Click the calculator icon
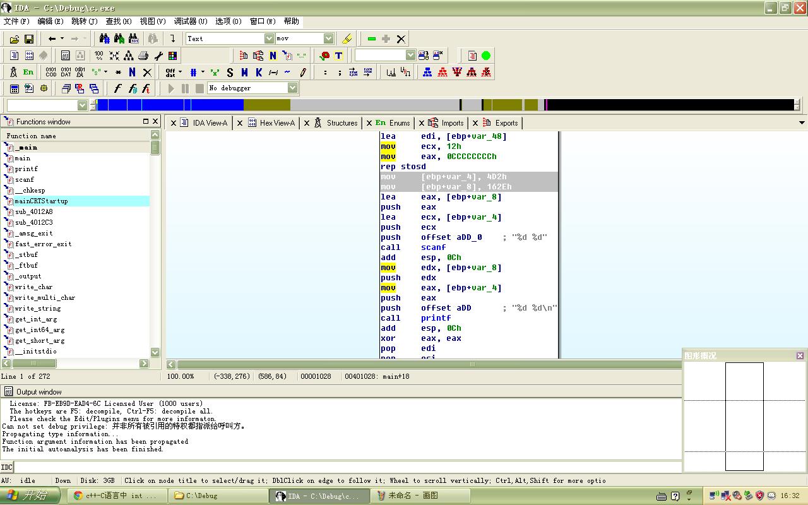The image size is (808, 505). pyautogui.click(x=15, y=88)
